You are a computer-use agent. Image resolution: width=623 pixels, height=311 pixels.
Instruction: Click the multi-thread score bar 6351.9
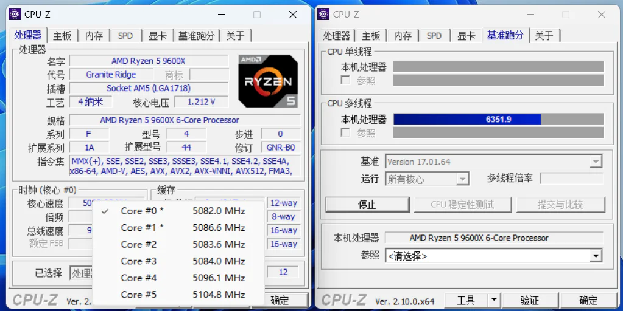point(499,119)
